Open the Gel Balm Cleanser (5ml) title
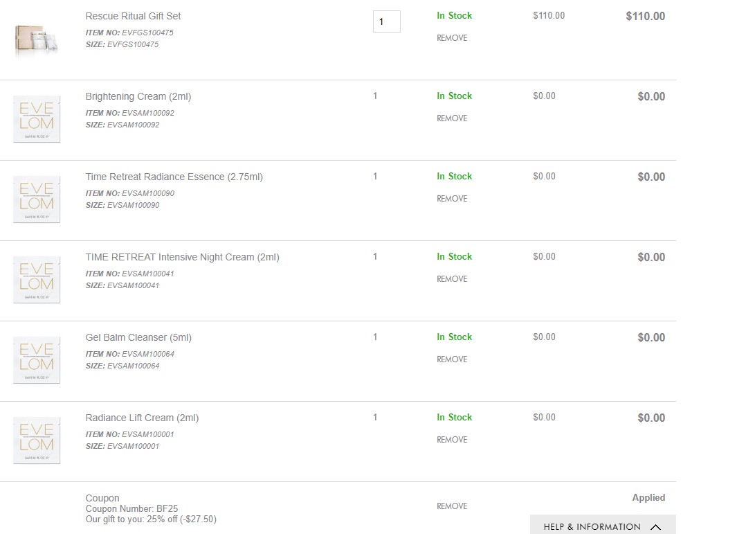Image resolution: width=746 pixels, height=534 pixels. point(138,338)
